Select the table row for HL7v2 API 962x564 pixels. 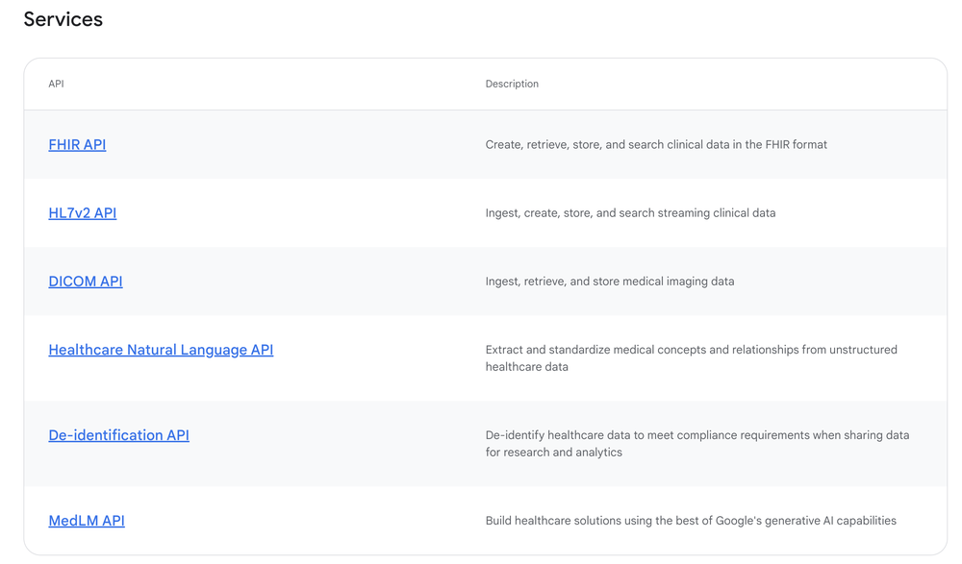pos(289,213)
